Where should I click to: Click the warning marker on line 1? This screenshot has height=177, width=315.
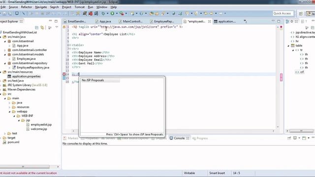point(64,27)
